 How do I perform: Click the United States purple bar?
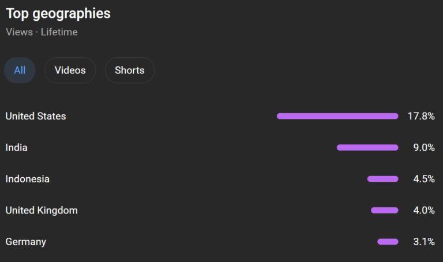click(x=337, y=116)
